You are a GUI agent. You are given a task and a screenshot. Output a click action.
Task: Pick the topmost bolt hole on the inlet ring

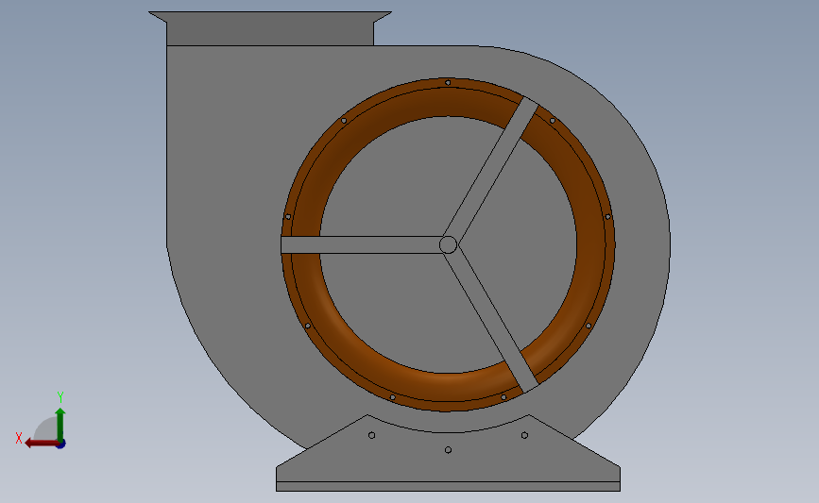(x=448, y=82)
